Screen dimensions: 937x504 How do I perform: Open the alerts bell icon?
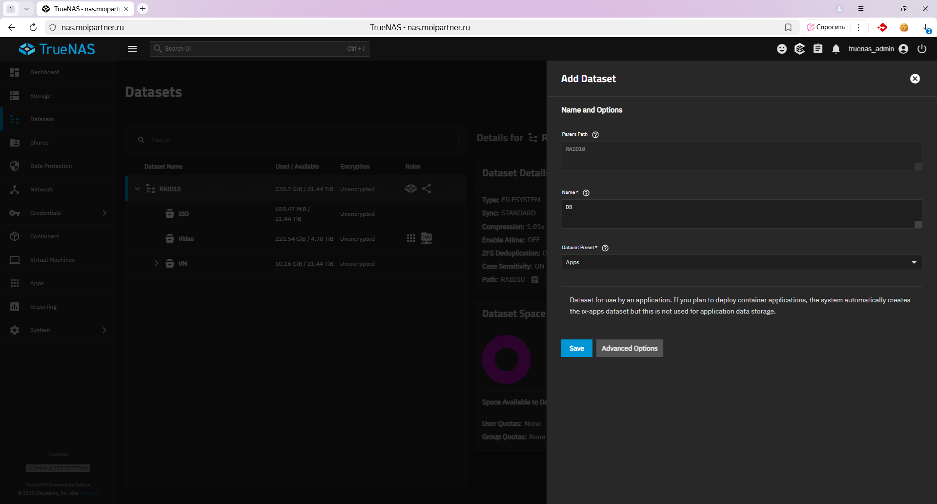coord(836,49)
